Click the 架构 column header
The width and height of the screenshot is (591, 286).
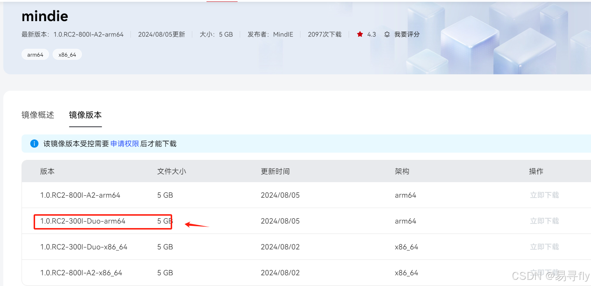[402, 171]
